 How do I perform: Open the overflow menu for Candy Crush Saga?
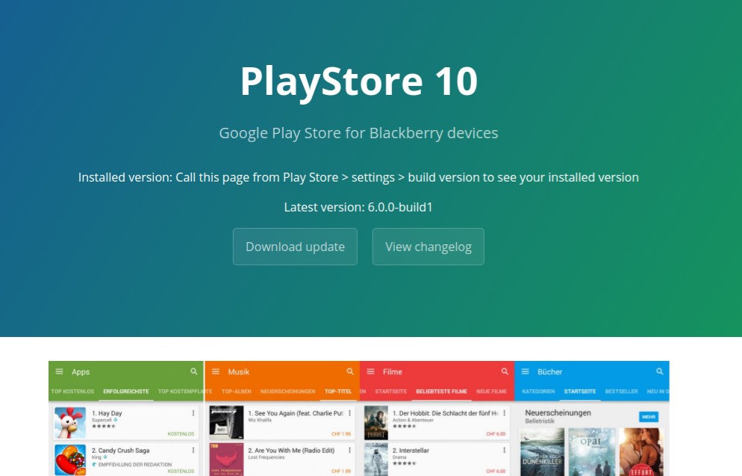[193, 450]
